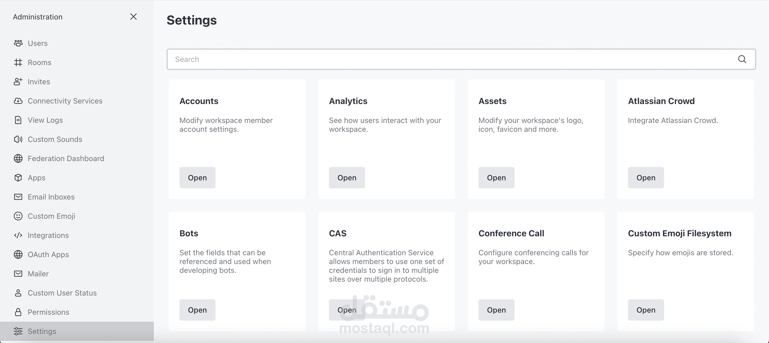Open the Analytics settings section

pyautogui.click(x=347, y=178)
